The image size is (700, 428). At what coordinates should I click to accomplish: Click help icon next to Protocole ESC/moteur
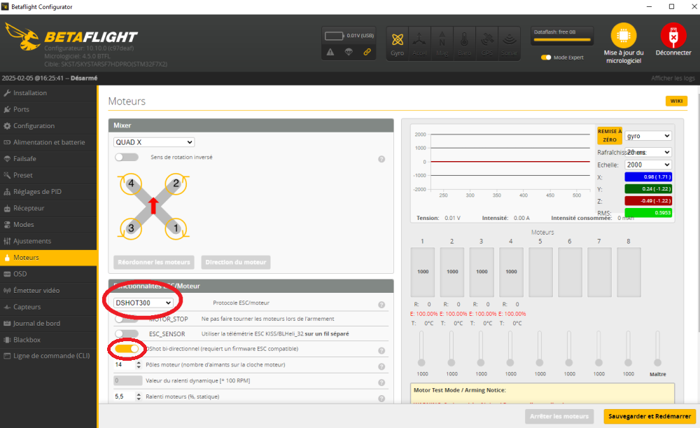[x=381, y=305]
